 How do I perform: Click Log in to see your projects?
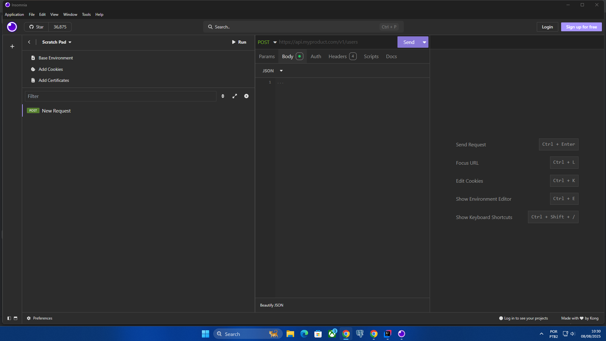pyautogui.click(x=524, y=318)
